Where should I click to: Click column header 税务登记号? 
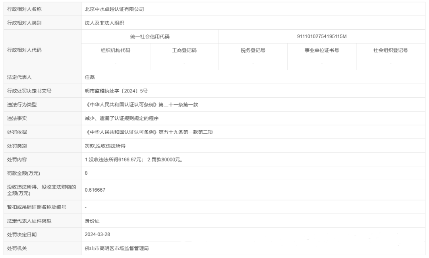click(x=253, y=50)
